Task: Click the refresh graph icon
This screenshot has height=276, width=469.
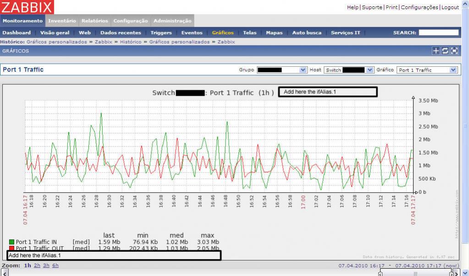Action: point(445,51)
